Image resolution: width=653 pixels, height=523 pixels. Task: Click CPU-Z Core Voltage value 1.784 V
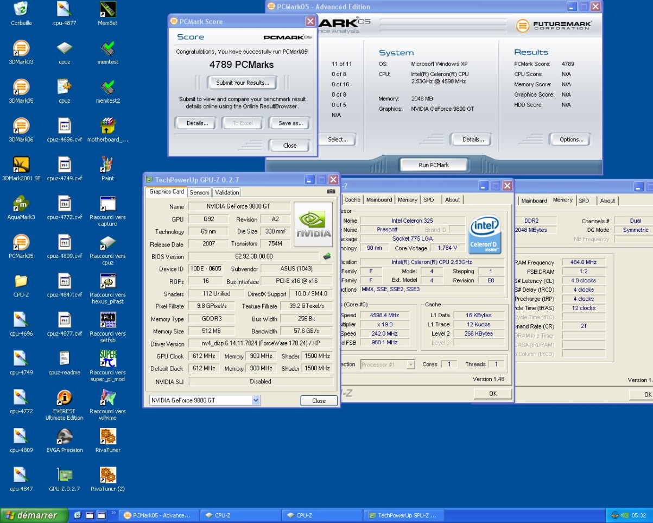click(x=447, y=248)
